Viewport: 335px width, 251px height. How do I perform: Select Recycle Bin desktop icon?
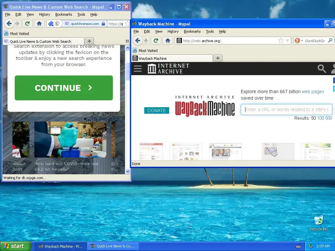pyautogui.click(x=319, y=223)
